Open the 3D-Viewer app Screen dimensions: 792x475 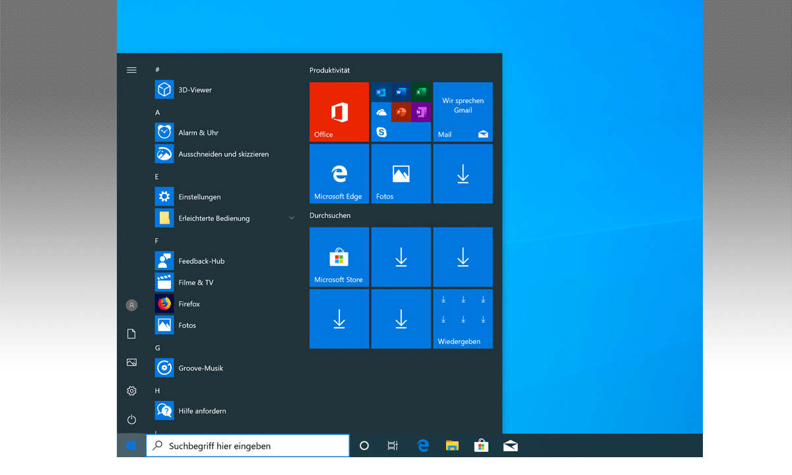coord(224,90)
